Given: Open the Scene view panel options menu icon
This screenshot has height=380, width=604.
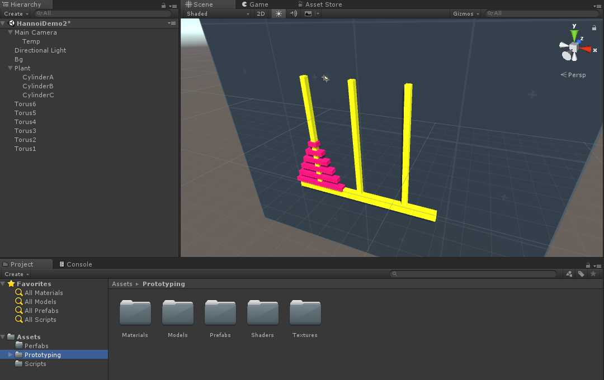Looking at the screenshot, I should pyautogui.click(x=597, y=6).
